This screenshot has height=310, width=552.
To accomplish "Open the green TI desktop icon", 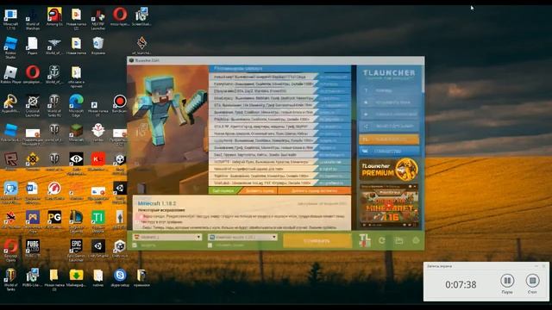I will point(97,220).
